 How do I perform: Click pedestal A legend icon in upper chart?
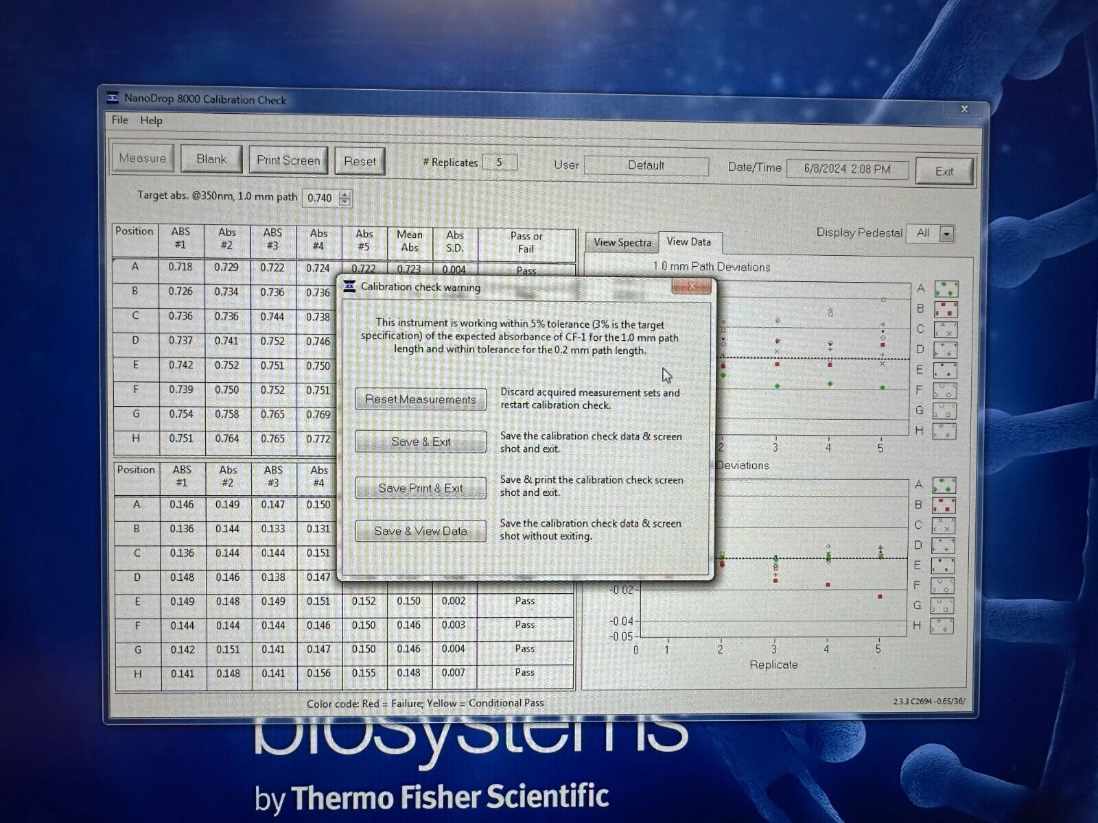[x=946, y=289]
